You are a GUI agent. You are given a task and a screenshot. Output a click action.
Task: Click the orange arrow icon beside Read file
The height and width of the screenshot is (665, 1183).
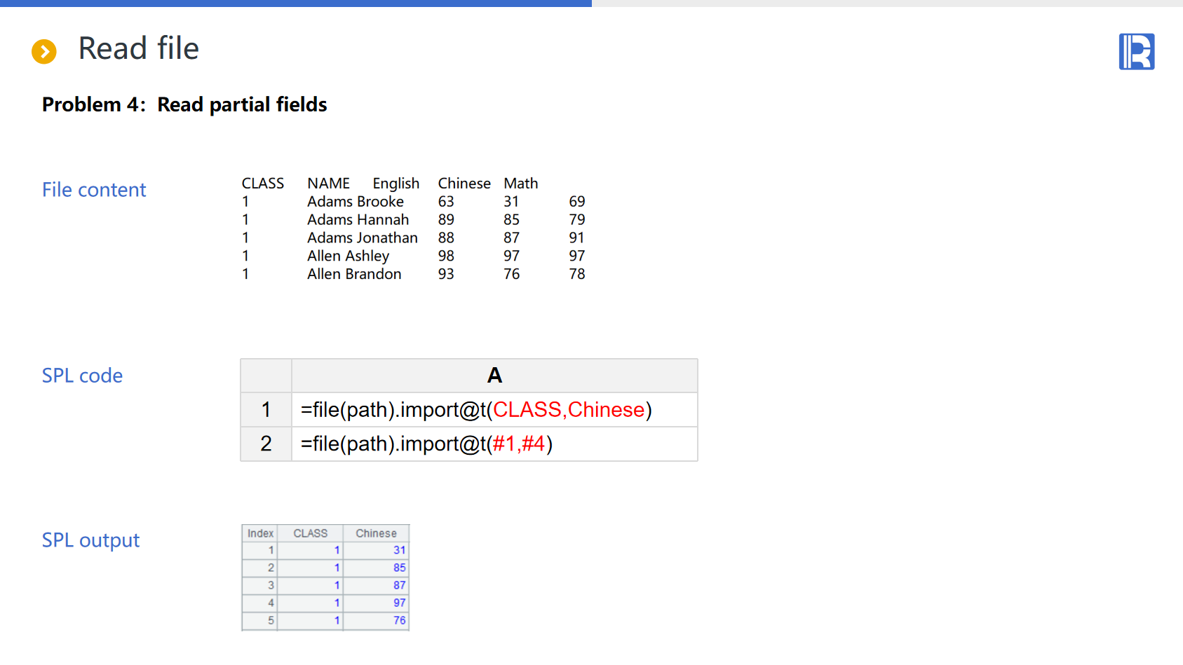pyautogui.click(x=44, y=51)
